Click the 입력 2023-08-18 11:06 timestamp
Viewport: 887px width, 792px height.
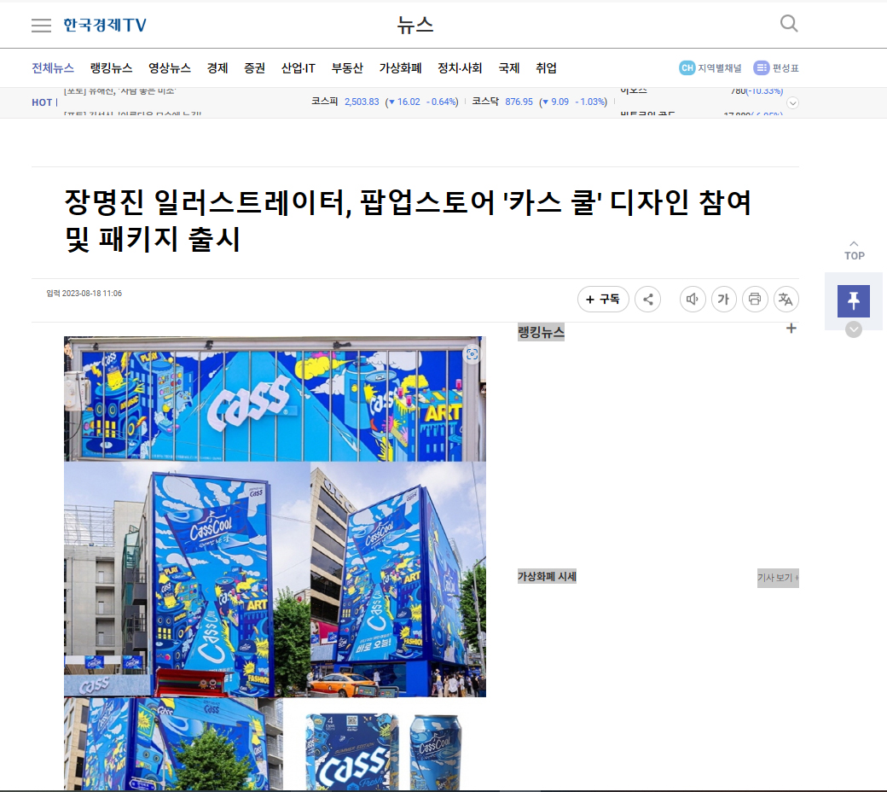(x=84, y=294)
